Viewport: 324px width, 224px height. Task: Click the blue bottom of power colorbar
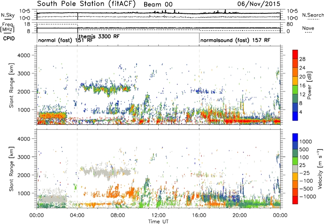click(x=295, y=116)
